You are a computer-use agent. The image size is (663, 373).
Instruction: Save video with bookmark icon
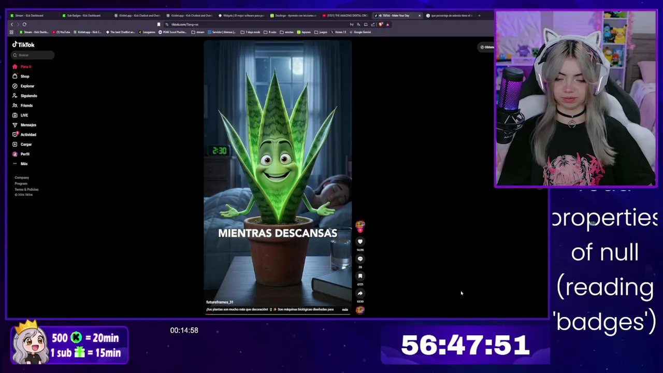pyautogui.click(x=360, y=276)
